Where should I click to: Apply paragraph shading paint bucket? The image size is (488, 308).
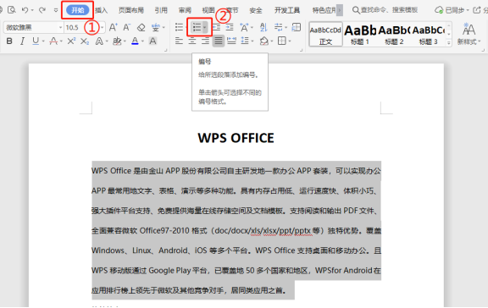point(264,41)
